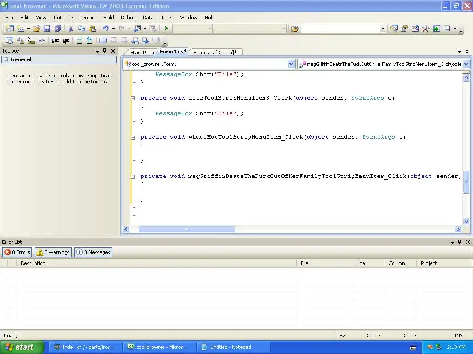Open the Properties Window from its toolbar icon
This screenshot has height=354, width=473.
coord(405,29)
